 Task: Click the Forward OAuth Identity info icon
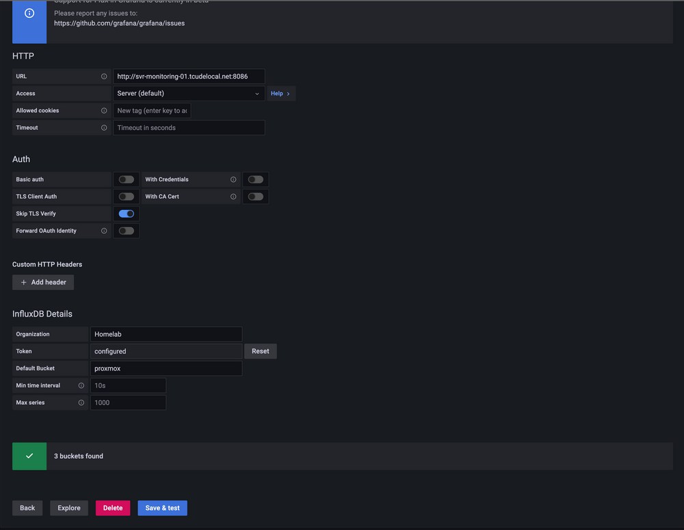[104, 230]
